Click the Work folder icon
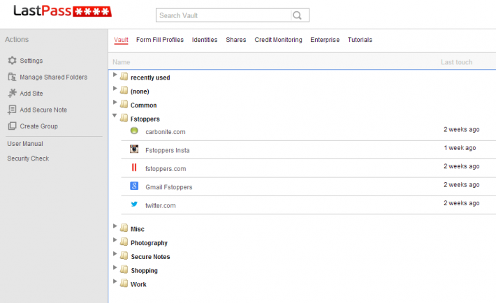 [x=124, y=283]
